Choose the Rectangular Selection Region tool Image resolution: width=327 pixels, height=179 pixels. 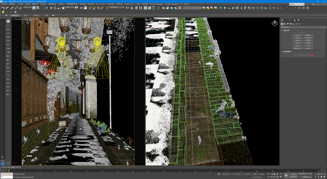pyautogui.click(x=42, y=8)
